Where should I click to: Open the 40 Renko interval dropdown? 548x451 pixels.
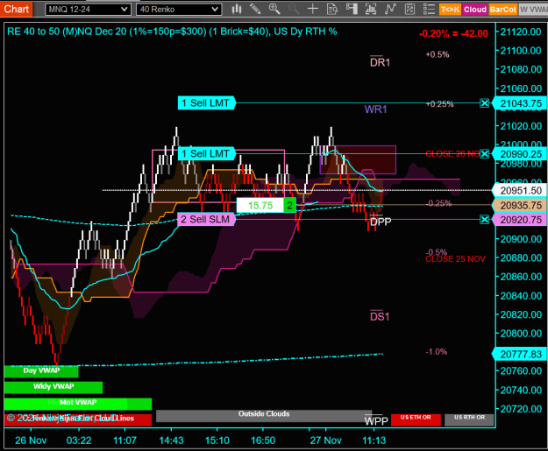point(179,10)
